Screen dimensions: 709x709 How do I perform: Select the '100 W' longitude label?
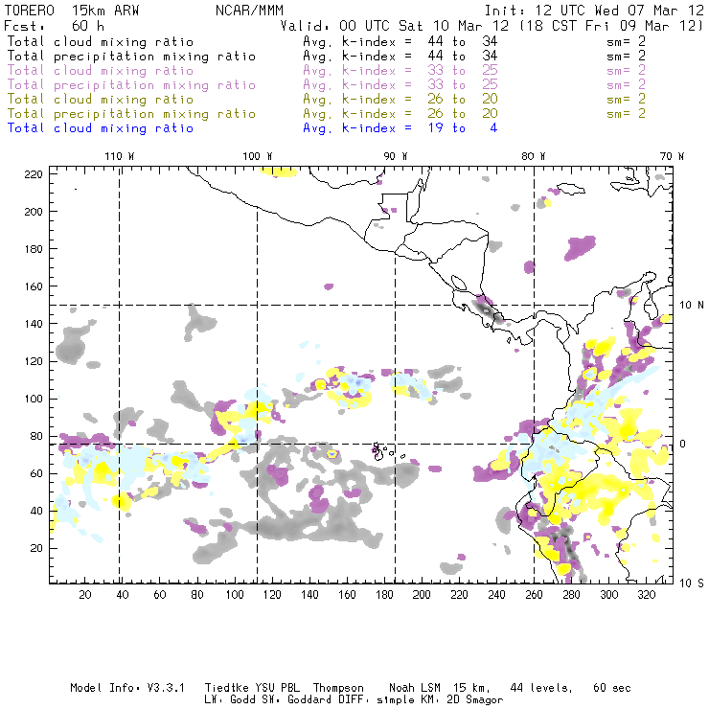[x=258, y=156]
